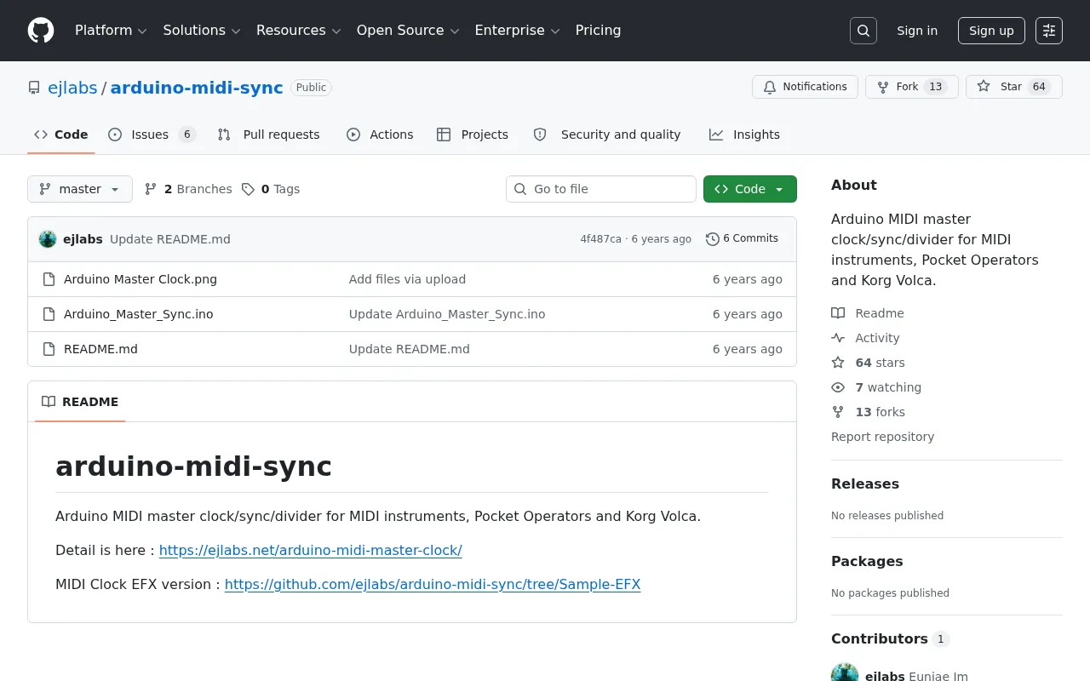Click the file icon beside README.md
Image resolution: width=1090 pixels, height=681 pixels.
coord(49,349)
